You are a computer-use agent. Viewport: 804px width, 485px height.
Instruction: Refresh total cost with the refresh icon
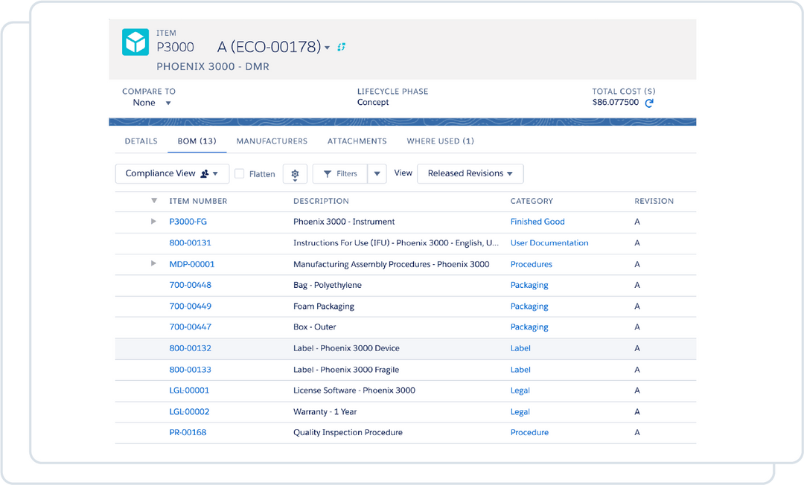click(x=648, y=103)
